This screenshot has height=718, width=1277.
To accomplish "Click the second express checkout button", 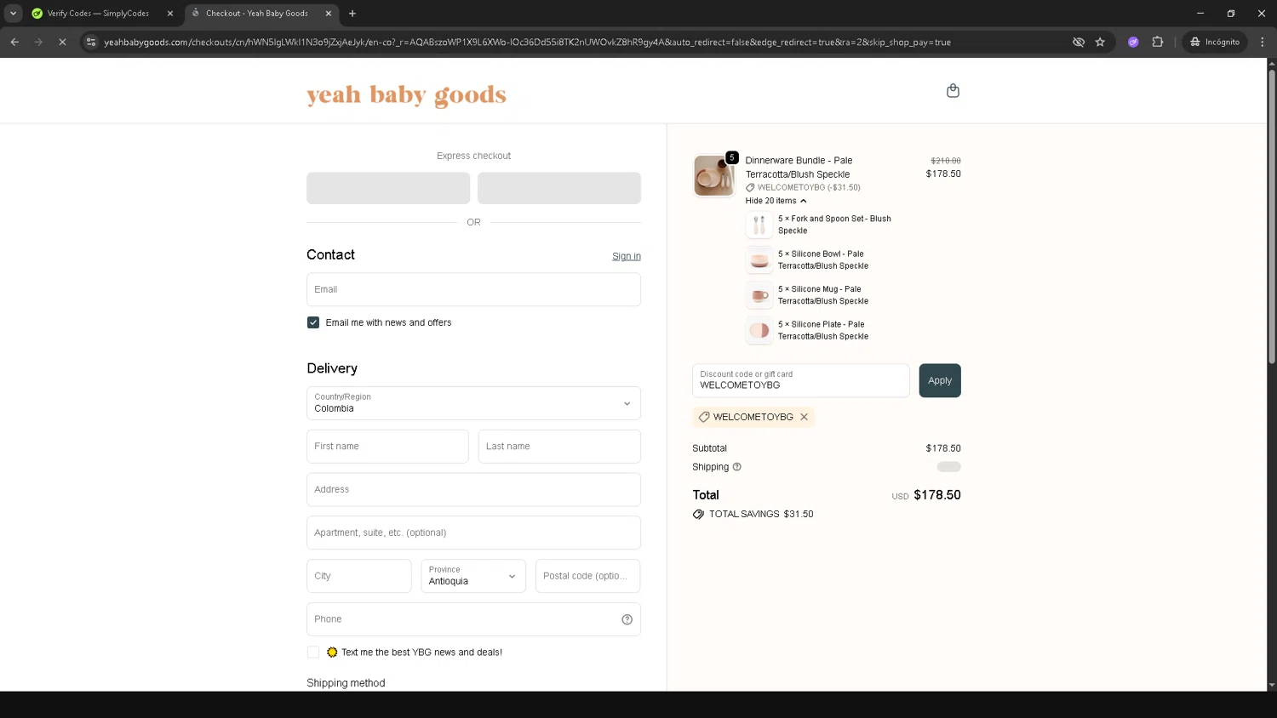I will point(559,188).
